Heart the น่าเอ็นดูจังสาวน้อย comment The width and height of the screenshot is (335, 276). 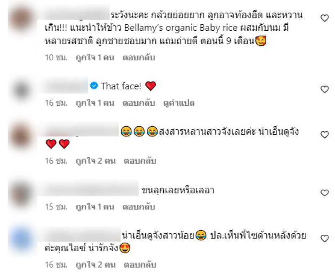pos(325,239)
